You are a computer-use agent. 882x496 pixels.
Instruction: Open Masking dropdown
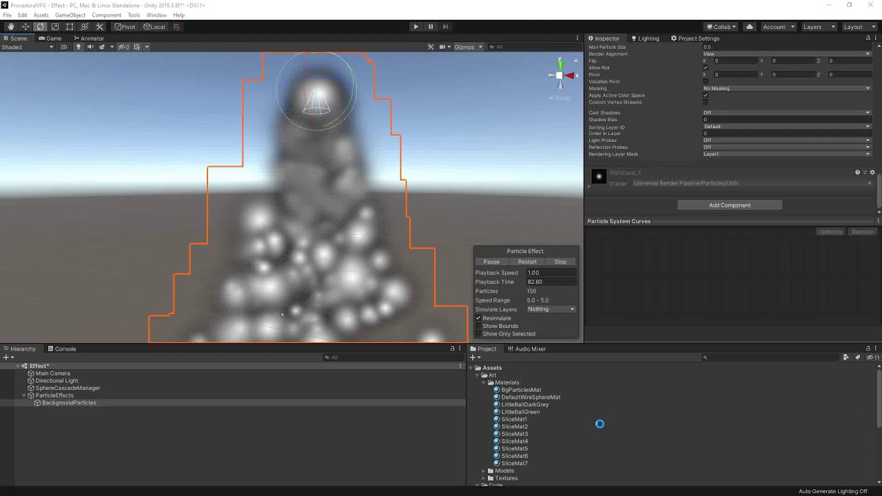pyautogui.click(x=786, y=88)
